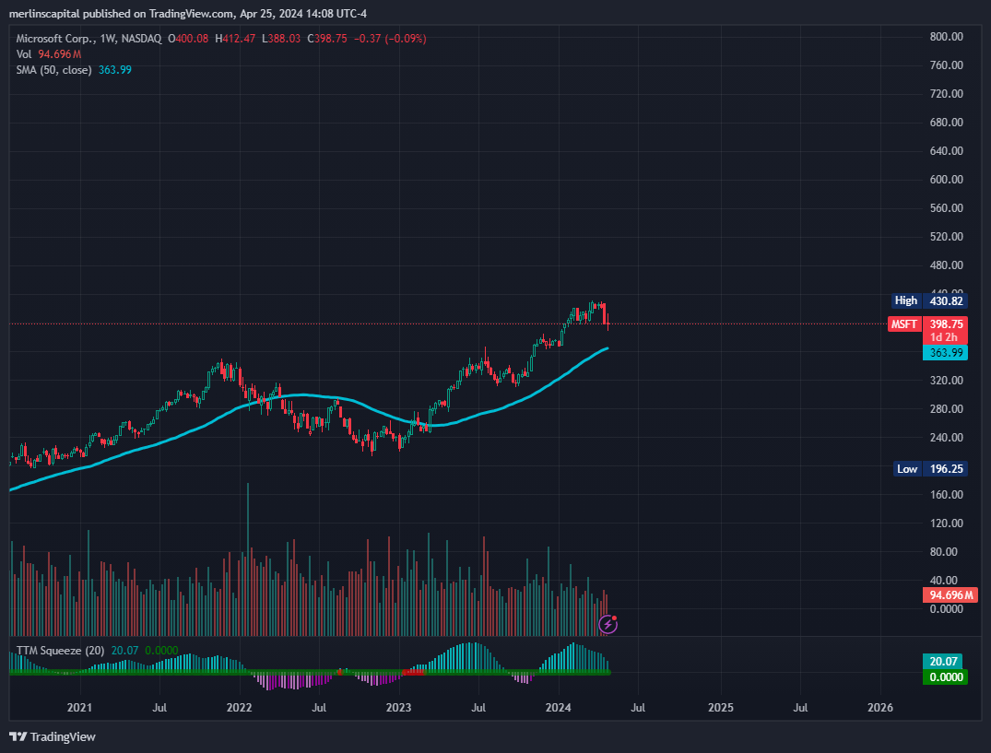991x753 pixels.
Task: Click the SMA legend value 363.99
Action: pyautogui.click(x=115, y=70)
